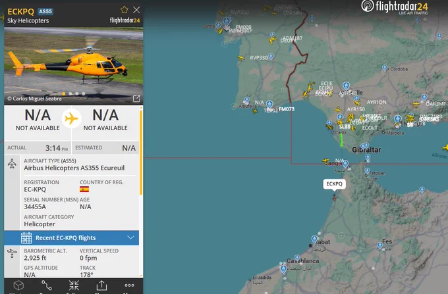This screenshot has width=448, height=294.
Task: Click the photo credit Carlos Miguel Seabra
Action: 34,99
